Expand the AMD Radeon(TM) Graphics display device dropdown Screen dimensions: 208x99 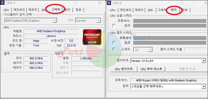[54, 21]
